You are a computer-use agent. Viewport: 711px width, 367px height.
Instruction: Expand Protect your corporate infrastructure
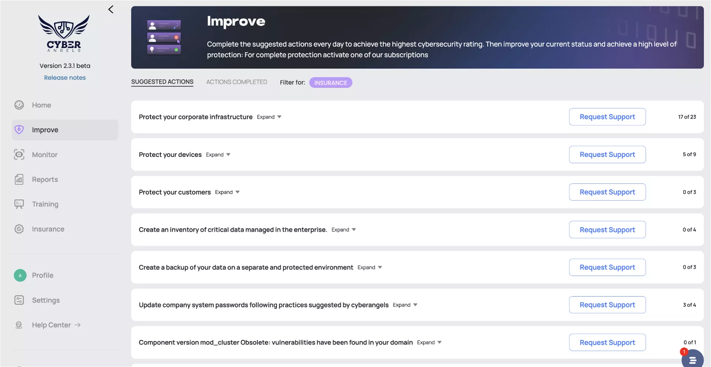coord(269,117)
